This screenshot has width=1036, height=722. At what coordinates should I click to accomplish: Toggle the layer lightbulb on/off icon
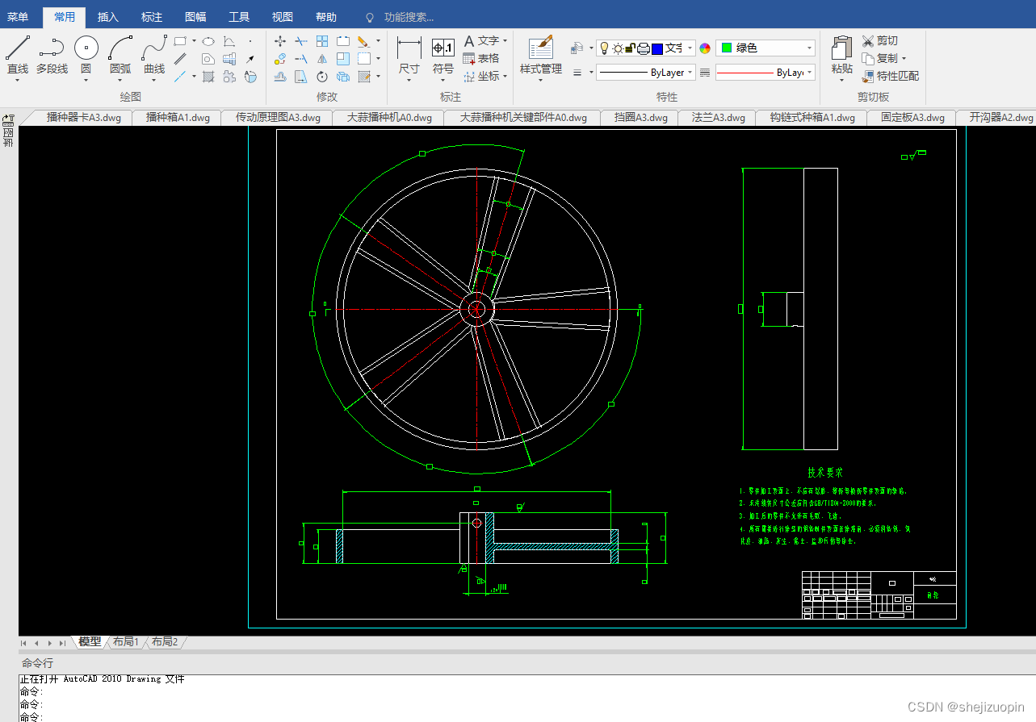click(x=604, y=48)
